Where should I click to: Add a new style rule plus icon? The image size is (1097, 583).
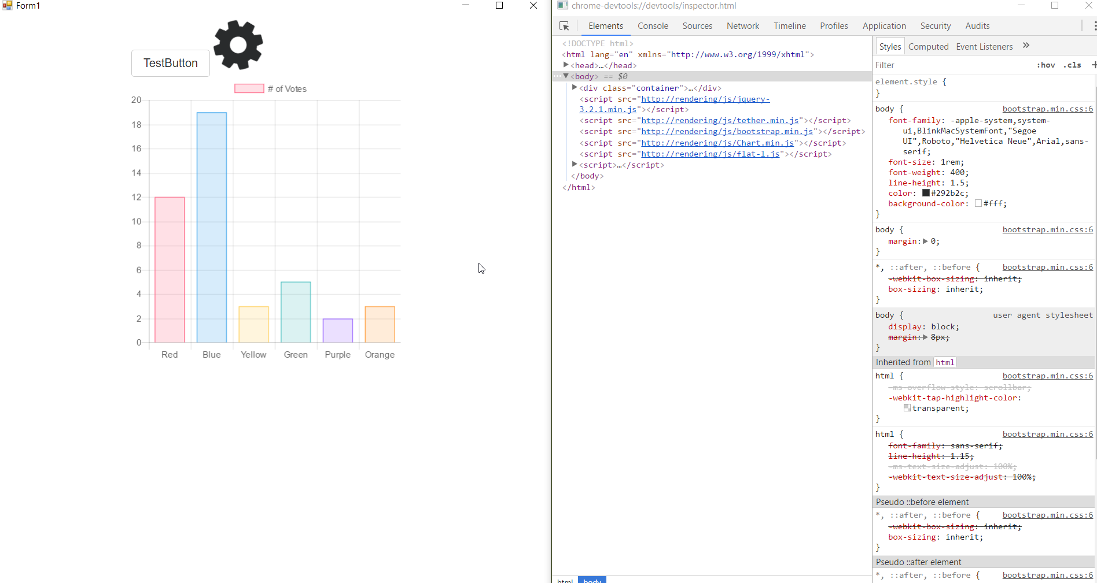1094,65
